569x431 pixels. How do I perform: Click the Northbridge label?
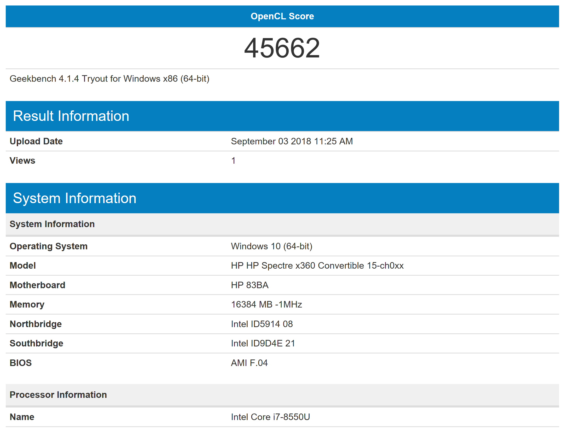click(x=36, y=324)
